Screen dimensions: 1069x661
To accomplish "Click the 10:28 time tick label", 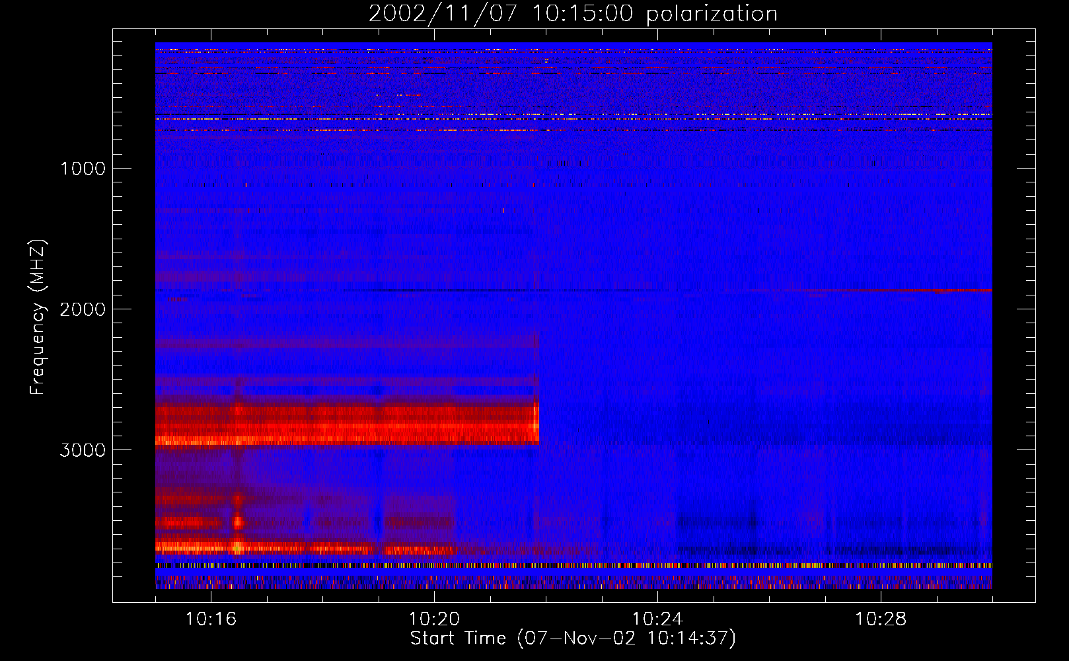I will pyautogui.click(x=881, y=619).
